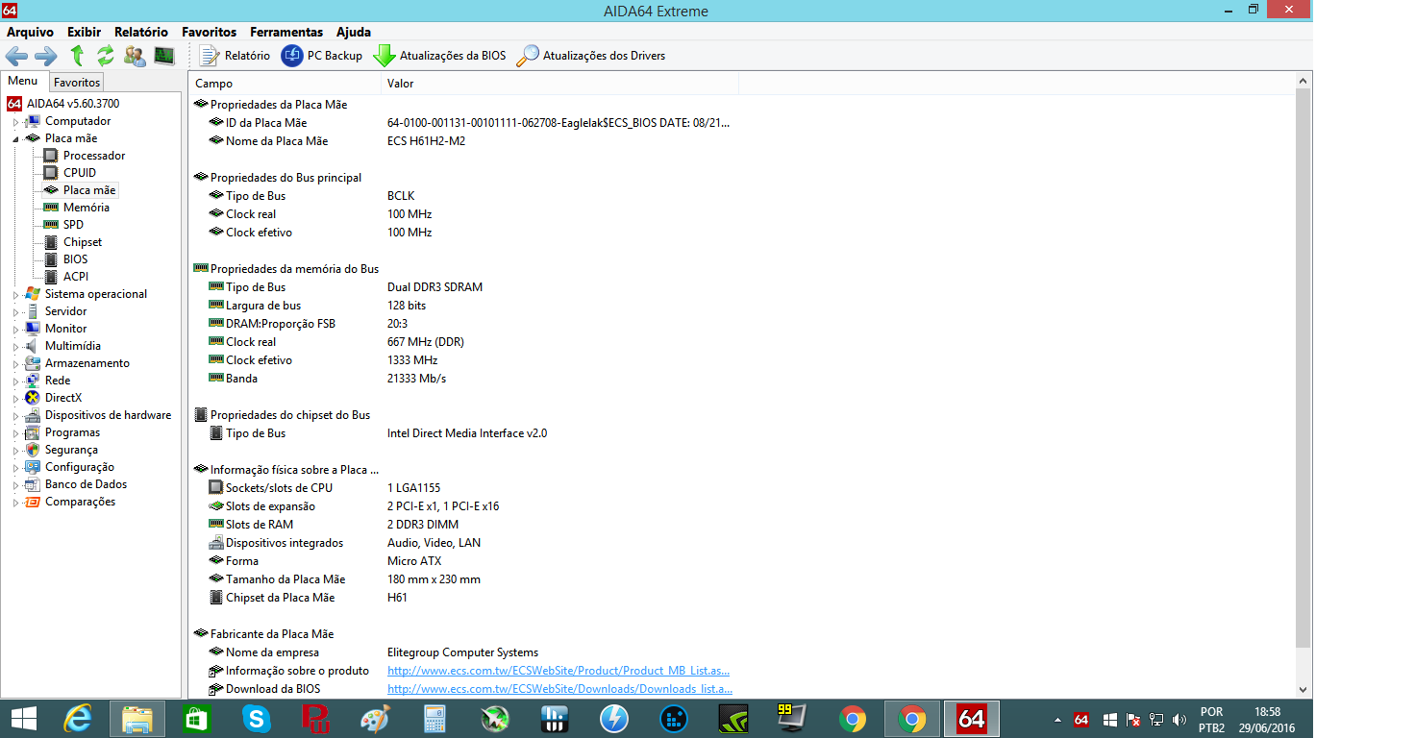Select the Memória tree entry
The image size is (1415, 738).
[x=87, y=208]
